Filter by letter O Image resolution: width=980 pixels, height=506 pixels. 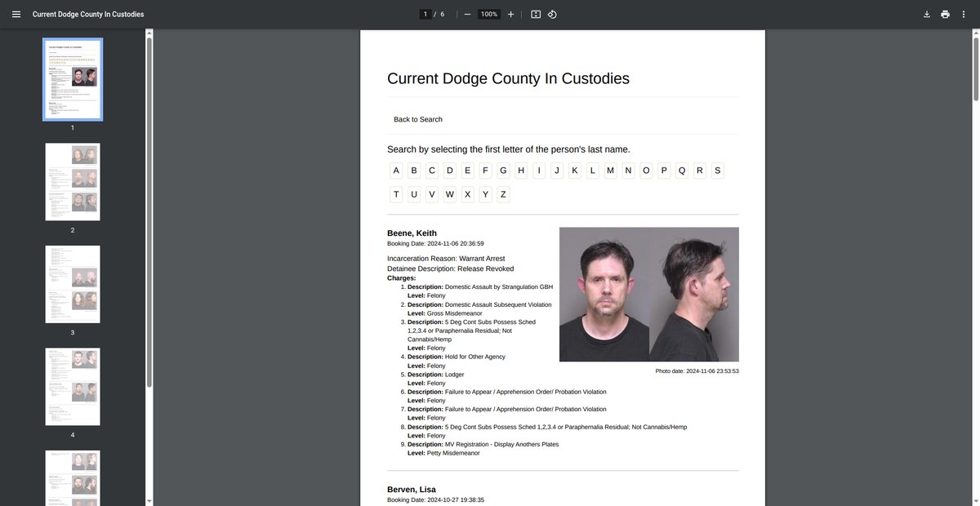(x=646, y=171)
